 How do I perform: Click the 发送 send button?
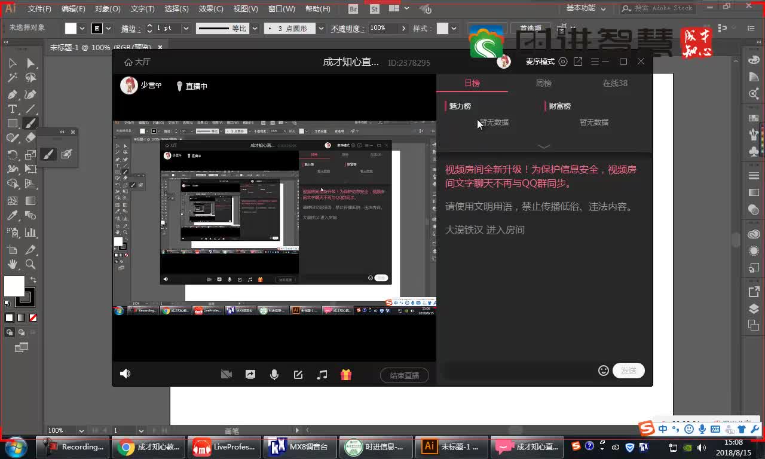[x=628, y=371]
